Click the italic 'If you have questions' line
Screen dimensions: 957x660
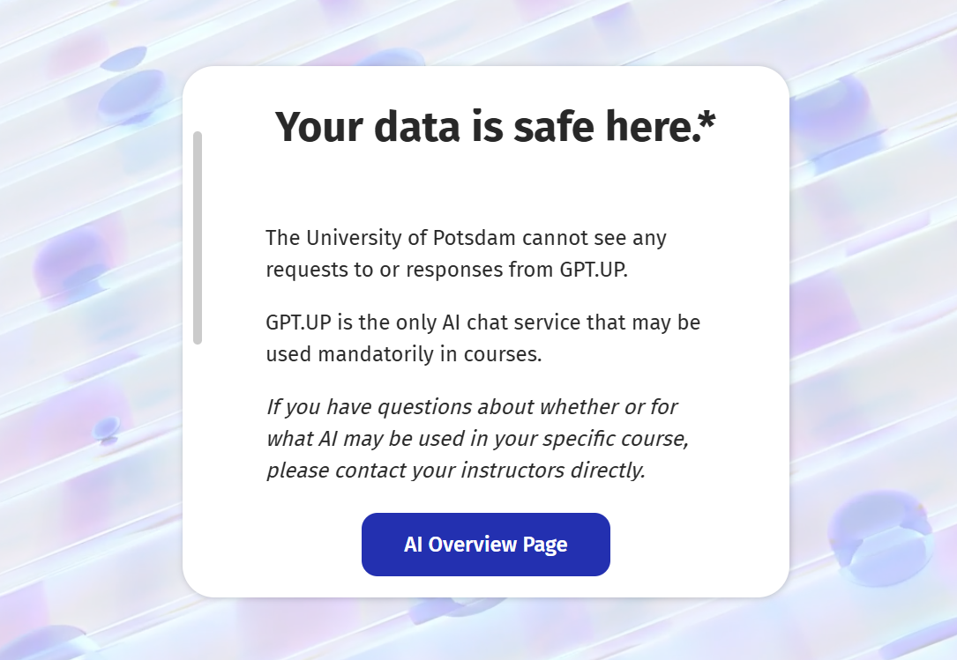point(472,407)
